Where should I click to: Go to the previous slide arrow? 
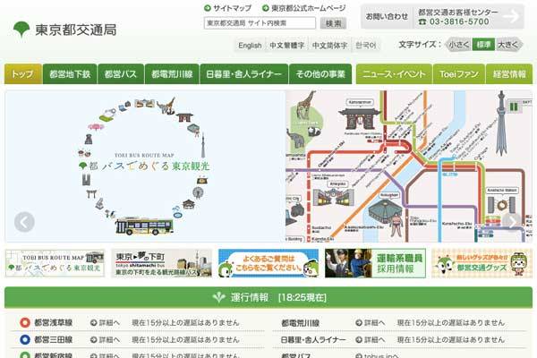(x=24, y=222)
